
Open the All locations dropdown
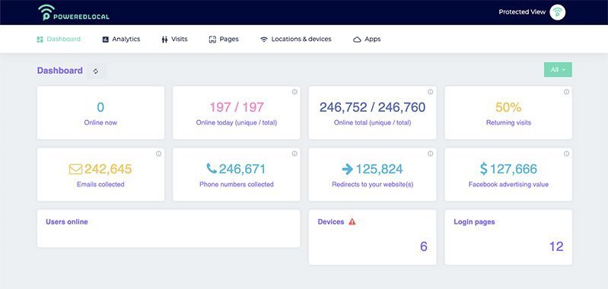[x=558, y=70]
